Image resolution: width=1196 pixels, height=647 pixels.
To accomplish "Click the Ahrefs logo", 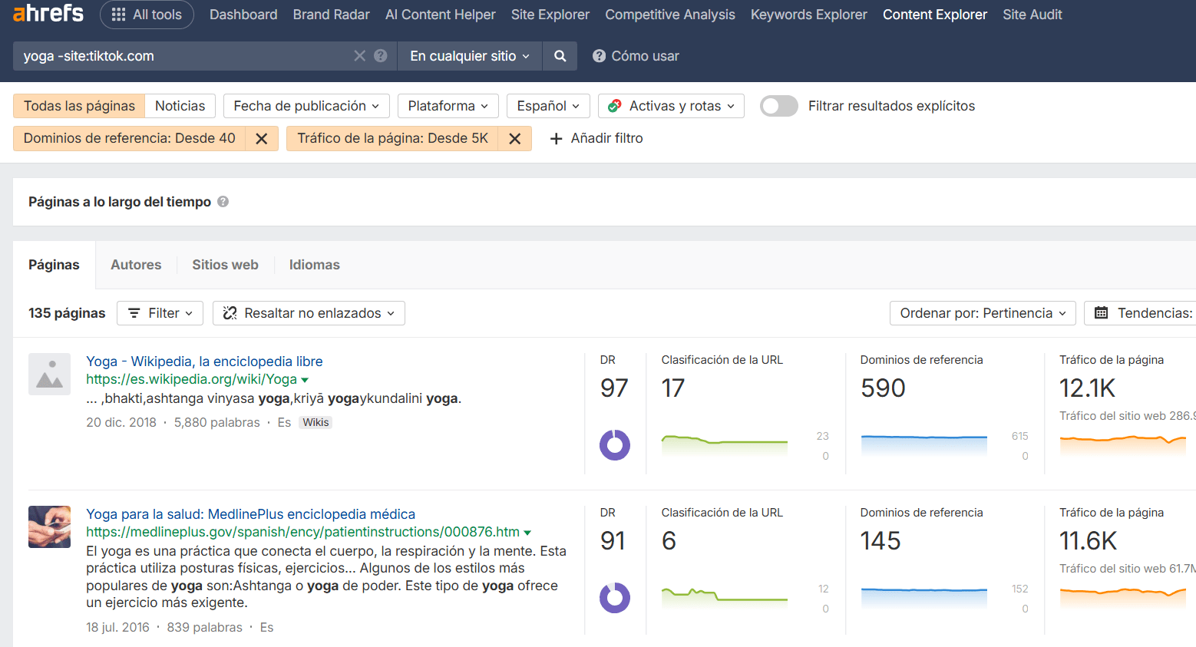I will (x=48, y=13).
